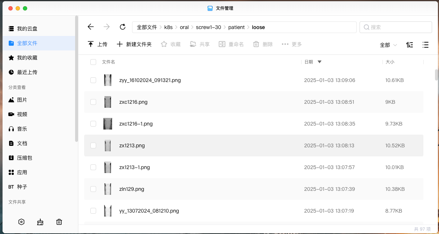Image resolution: width=439 pixels, height=234 pixels.
Task: Click the Rename (重命名) toolbar icon
Action: coord(222,44)
